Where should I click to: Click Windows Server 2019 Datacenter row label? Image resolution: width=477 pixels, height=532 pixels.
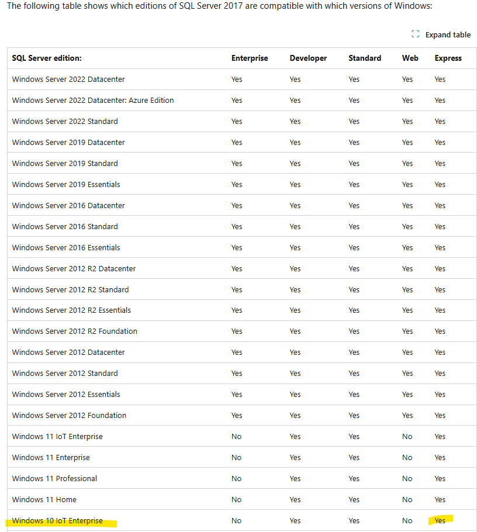(x=68, y=143)
